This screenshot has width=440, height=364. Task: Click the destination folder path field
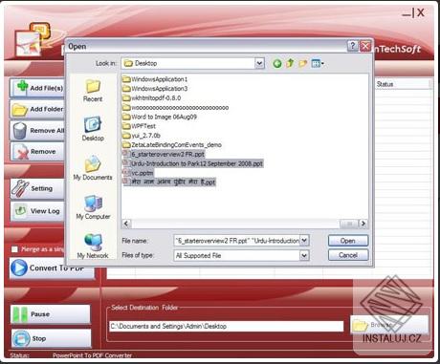coord(227,326)
